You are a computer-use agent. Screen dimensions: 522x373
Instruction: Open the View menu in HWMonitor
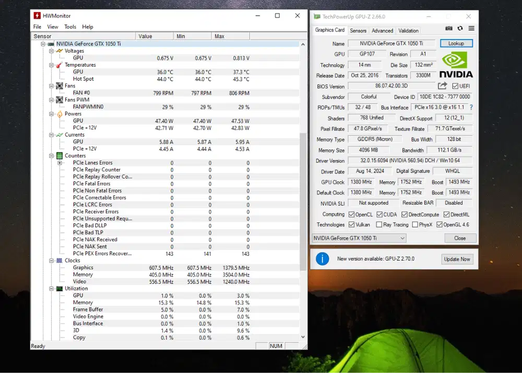coord(53,27)
